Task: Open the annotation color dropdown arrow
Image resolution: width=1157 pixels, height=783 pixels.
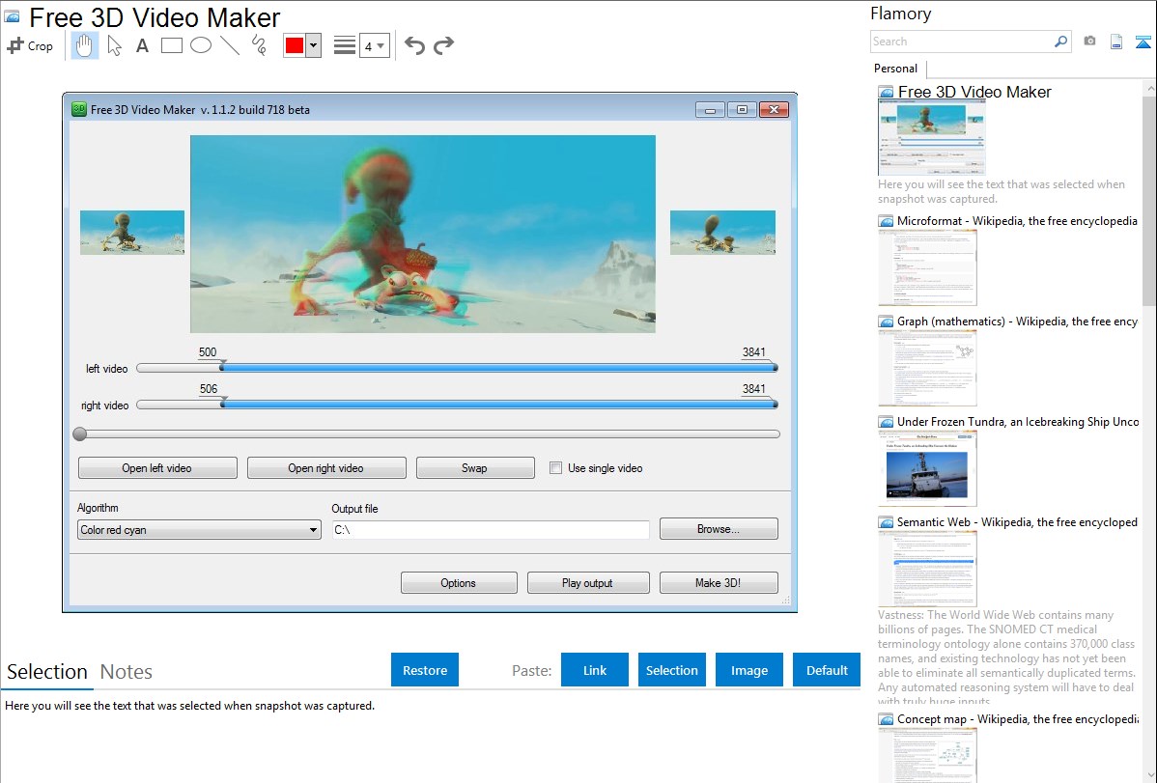Action: tap(314, 45)
